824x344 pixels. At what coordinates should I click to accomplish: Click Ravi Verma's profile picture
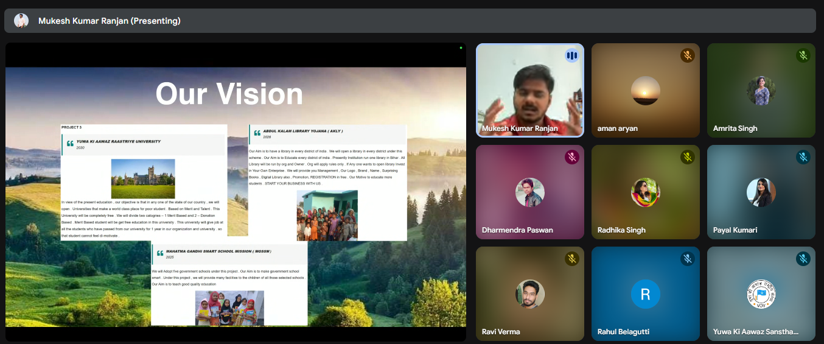click(x=530, y=294)
